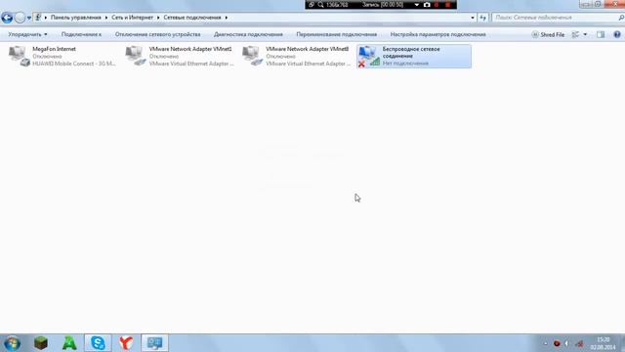Change the view with the views icon

tap(575, 35)
